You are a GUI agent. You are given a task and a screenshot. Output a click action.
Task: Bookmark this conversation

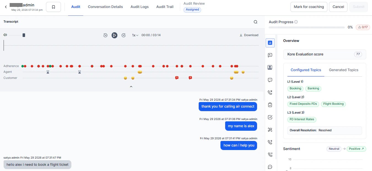[x=53, y=7]
